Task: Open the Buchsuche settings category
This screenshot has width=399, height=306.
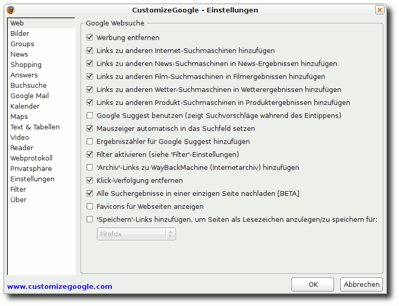Action: 42,86
